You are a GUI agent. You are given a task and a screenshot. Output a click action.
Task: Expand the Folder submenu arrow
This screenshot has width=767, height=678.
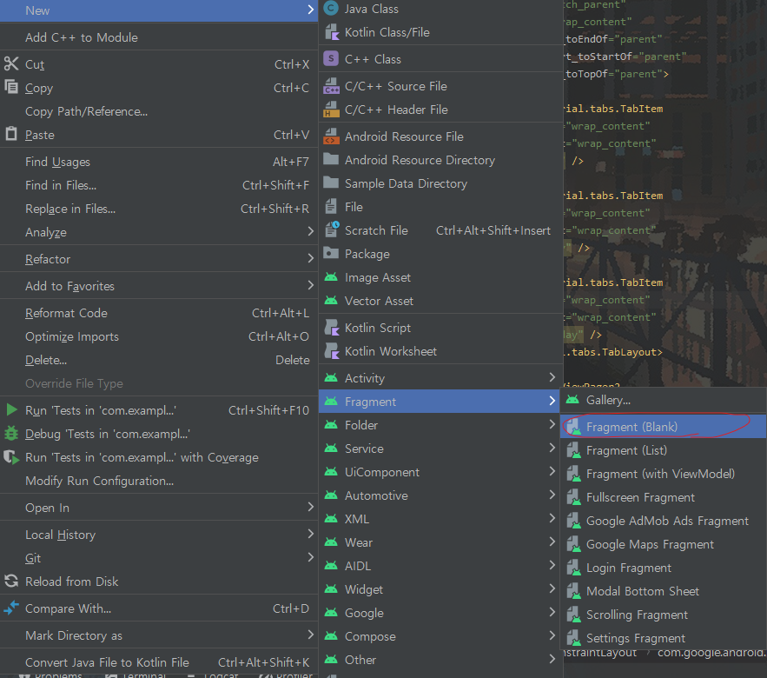click(552, 424)
